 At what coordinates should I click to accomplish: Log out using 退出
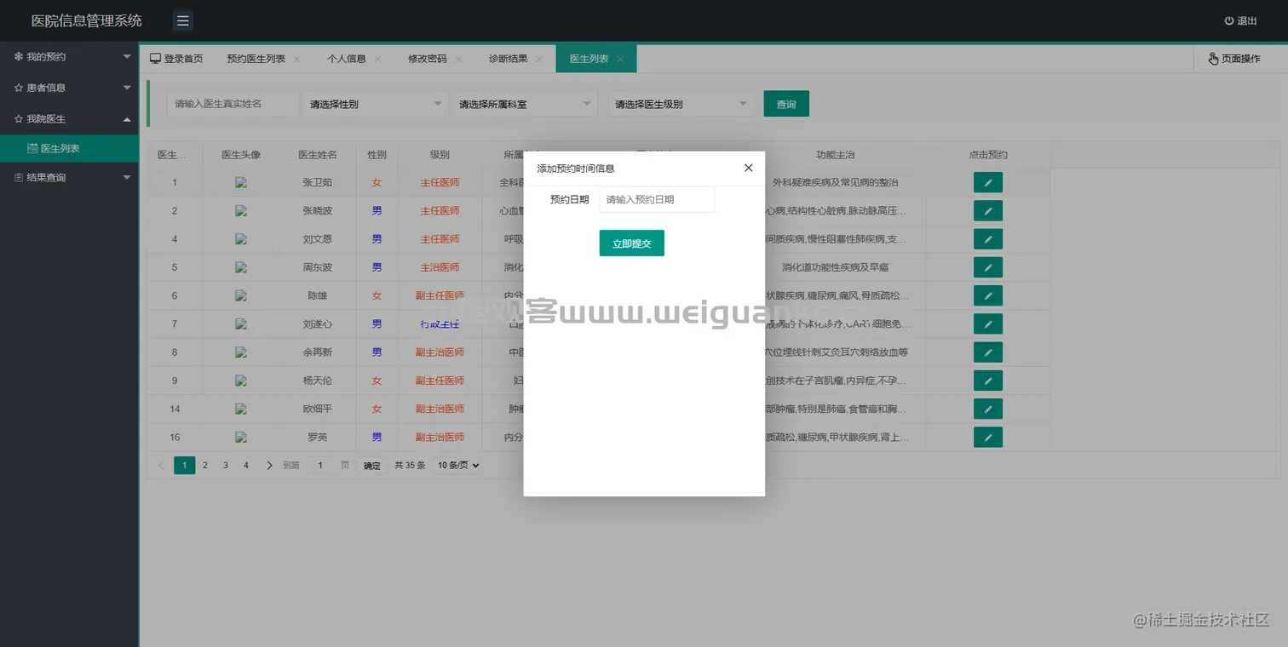(1241, 20)
